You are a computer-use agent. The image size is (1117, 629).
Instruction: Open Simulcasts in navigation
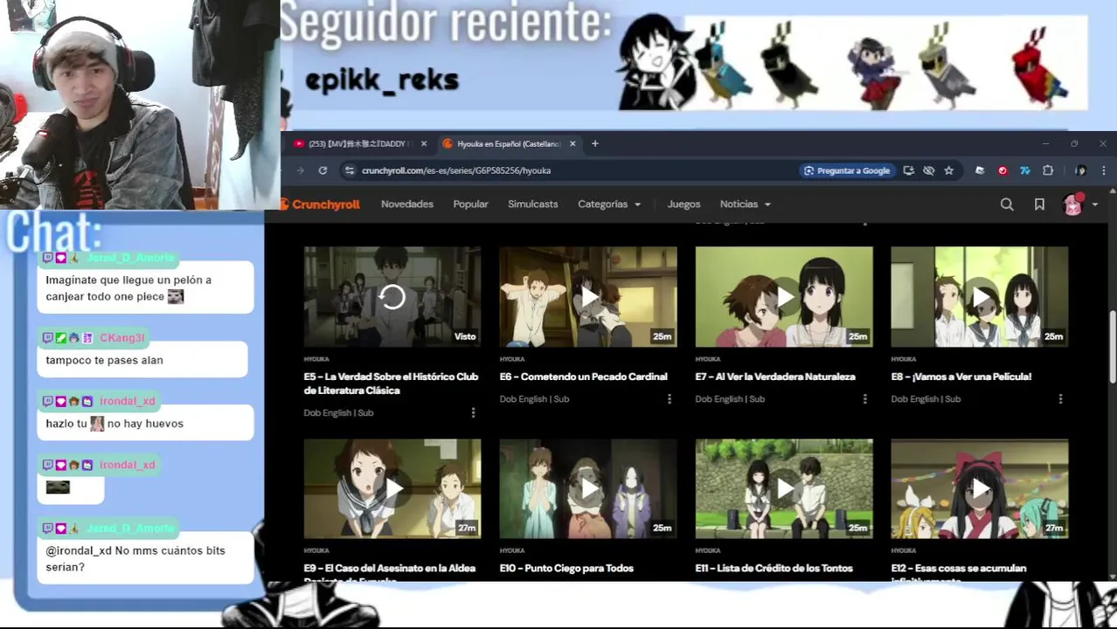click(x=532, y=204)
